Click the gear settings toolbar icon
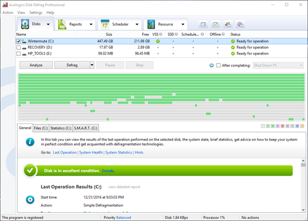Screen dimensions: 308x221 tap(240, 25)
